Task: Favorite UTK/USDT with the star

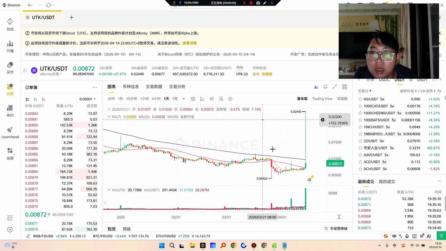Action: pyautogui.click(x=25, y=70)
